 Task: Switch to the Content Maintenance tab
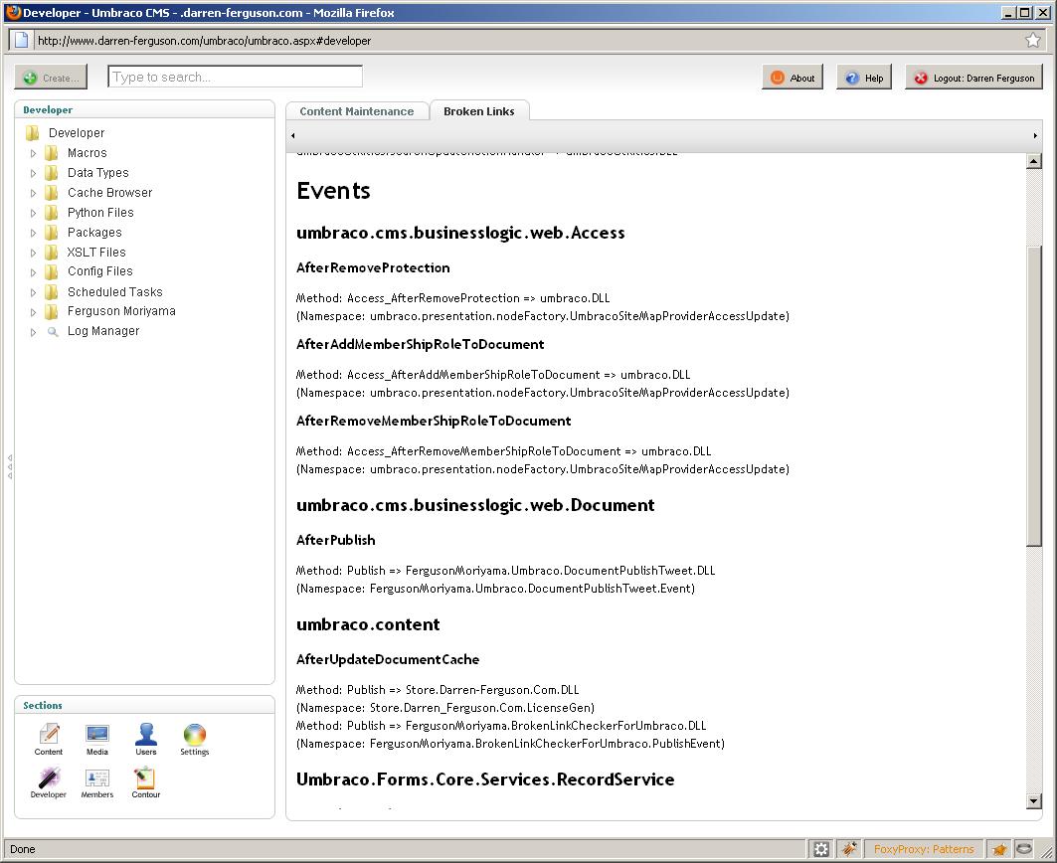click(x=356, y=111)
